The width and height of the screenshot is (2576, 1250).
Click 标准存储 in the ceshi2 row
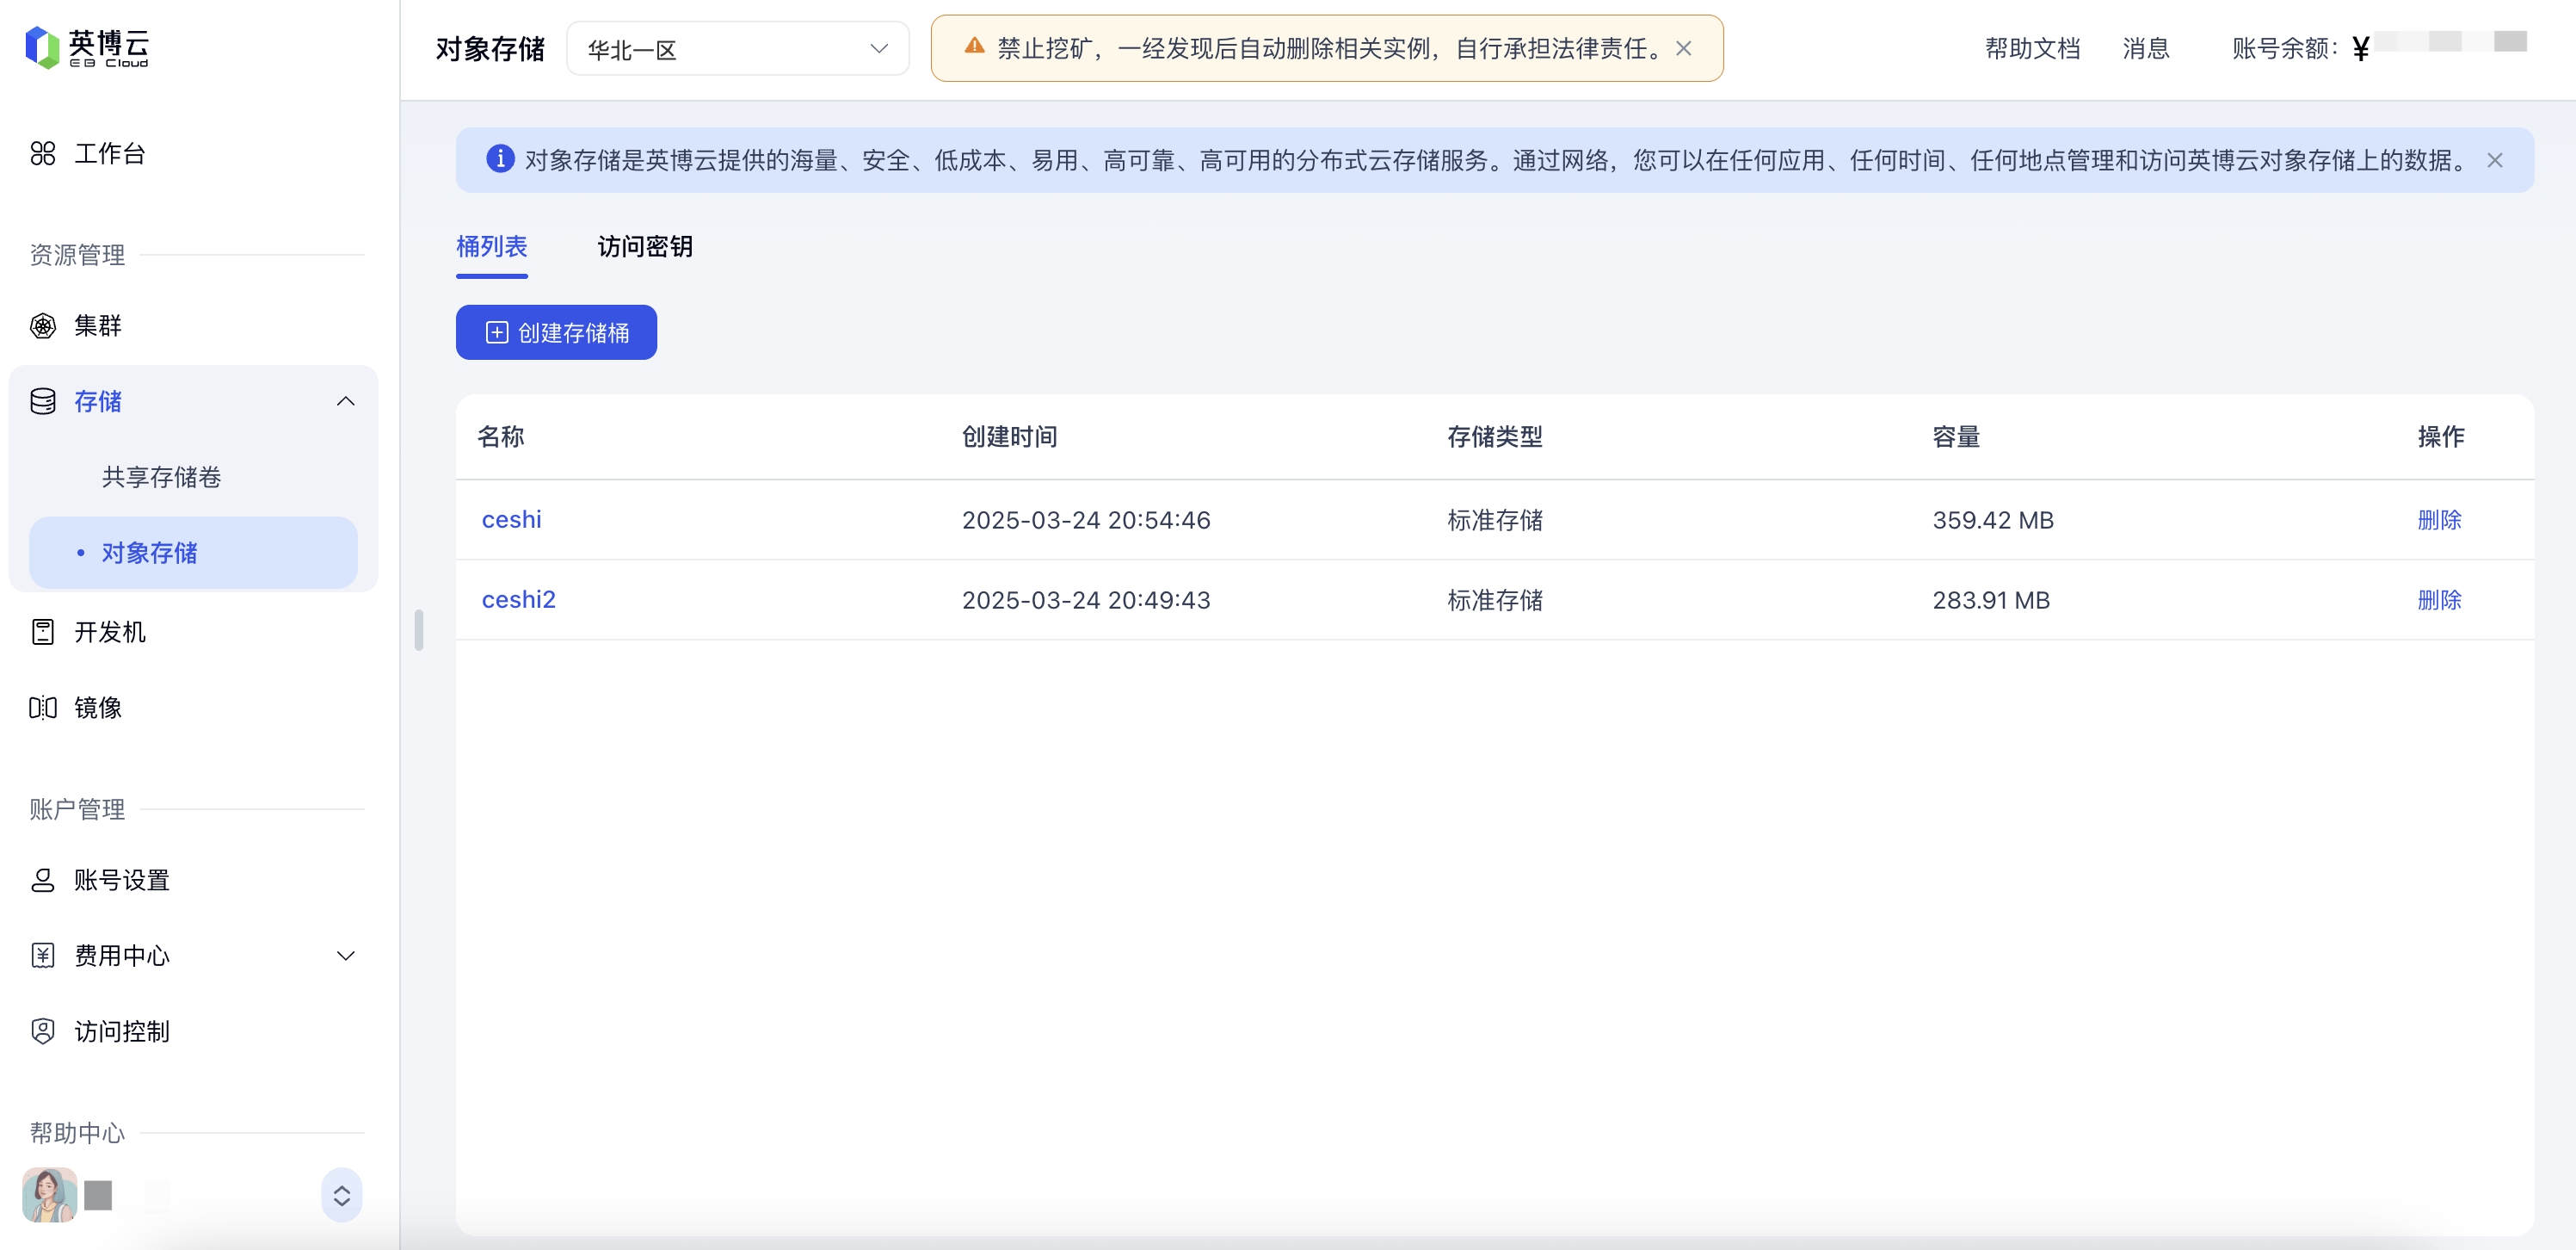tap(1495, 599)
